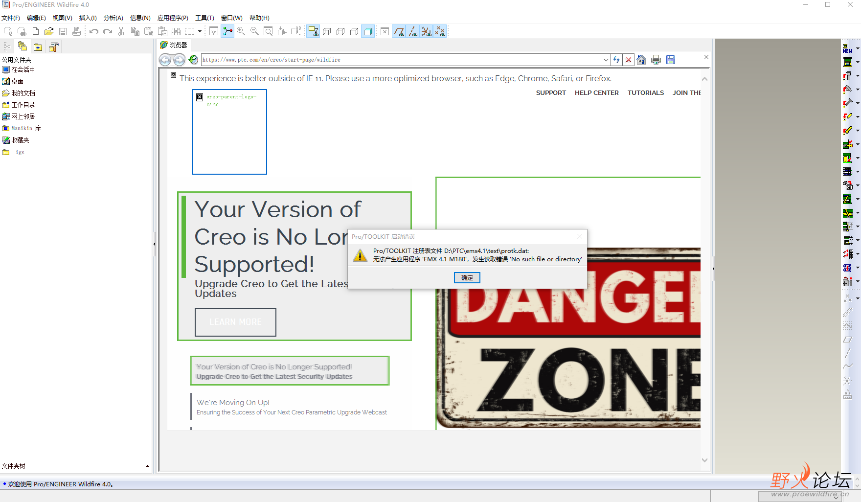The width and height of the screenshot is (861, 502).
Task: Click the Save icon in the main toolbar
Action: point(63,31)
